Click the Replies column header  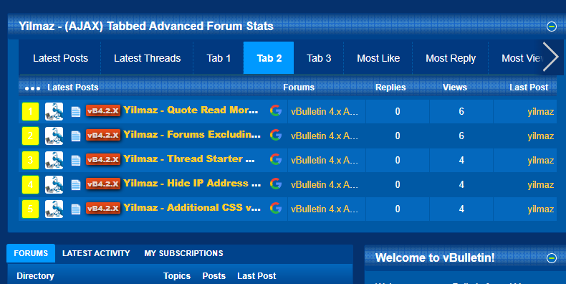click(x=390, y=87)
